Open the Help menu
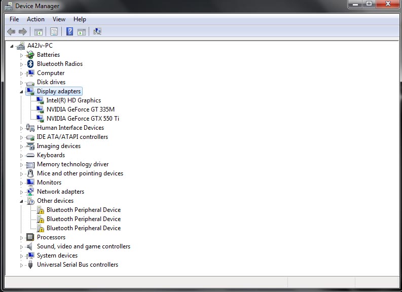402x292 pixels. point(80,19)
